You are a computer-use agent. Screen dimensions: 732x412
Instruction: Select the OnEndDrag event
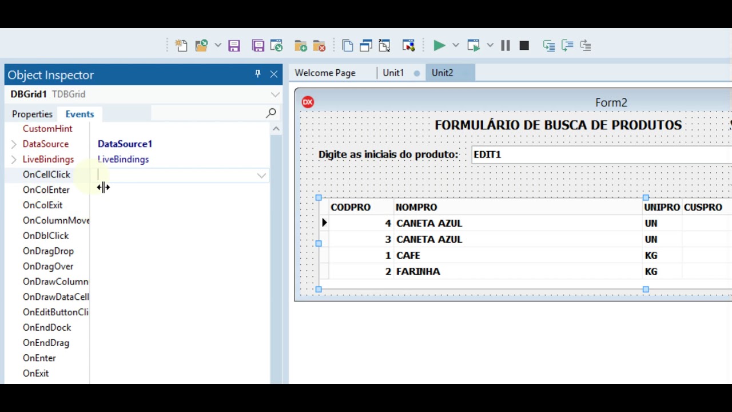46,343
